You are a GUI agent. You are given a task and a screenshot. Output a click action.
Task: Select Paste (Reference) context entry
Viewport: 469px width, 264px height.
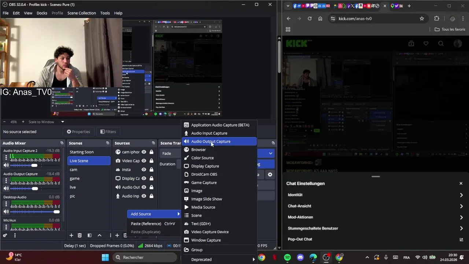click(154, 224)
